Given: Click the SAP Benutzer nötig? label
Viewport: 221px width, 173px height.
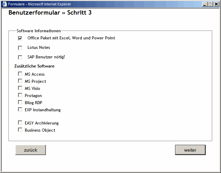Looking at the screenshot, I should coord(46,57).
